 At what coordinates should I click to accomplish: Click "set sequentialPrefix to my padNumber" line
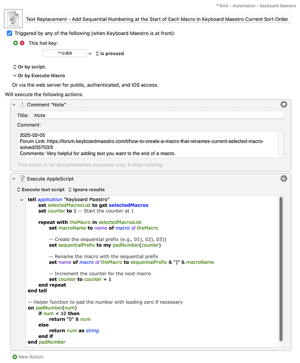105,245
